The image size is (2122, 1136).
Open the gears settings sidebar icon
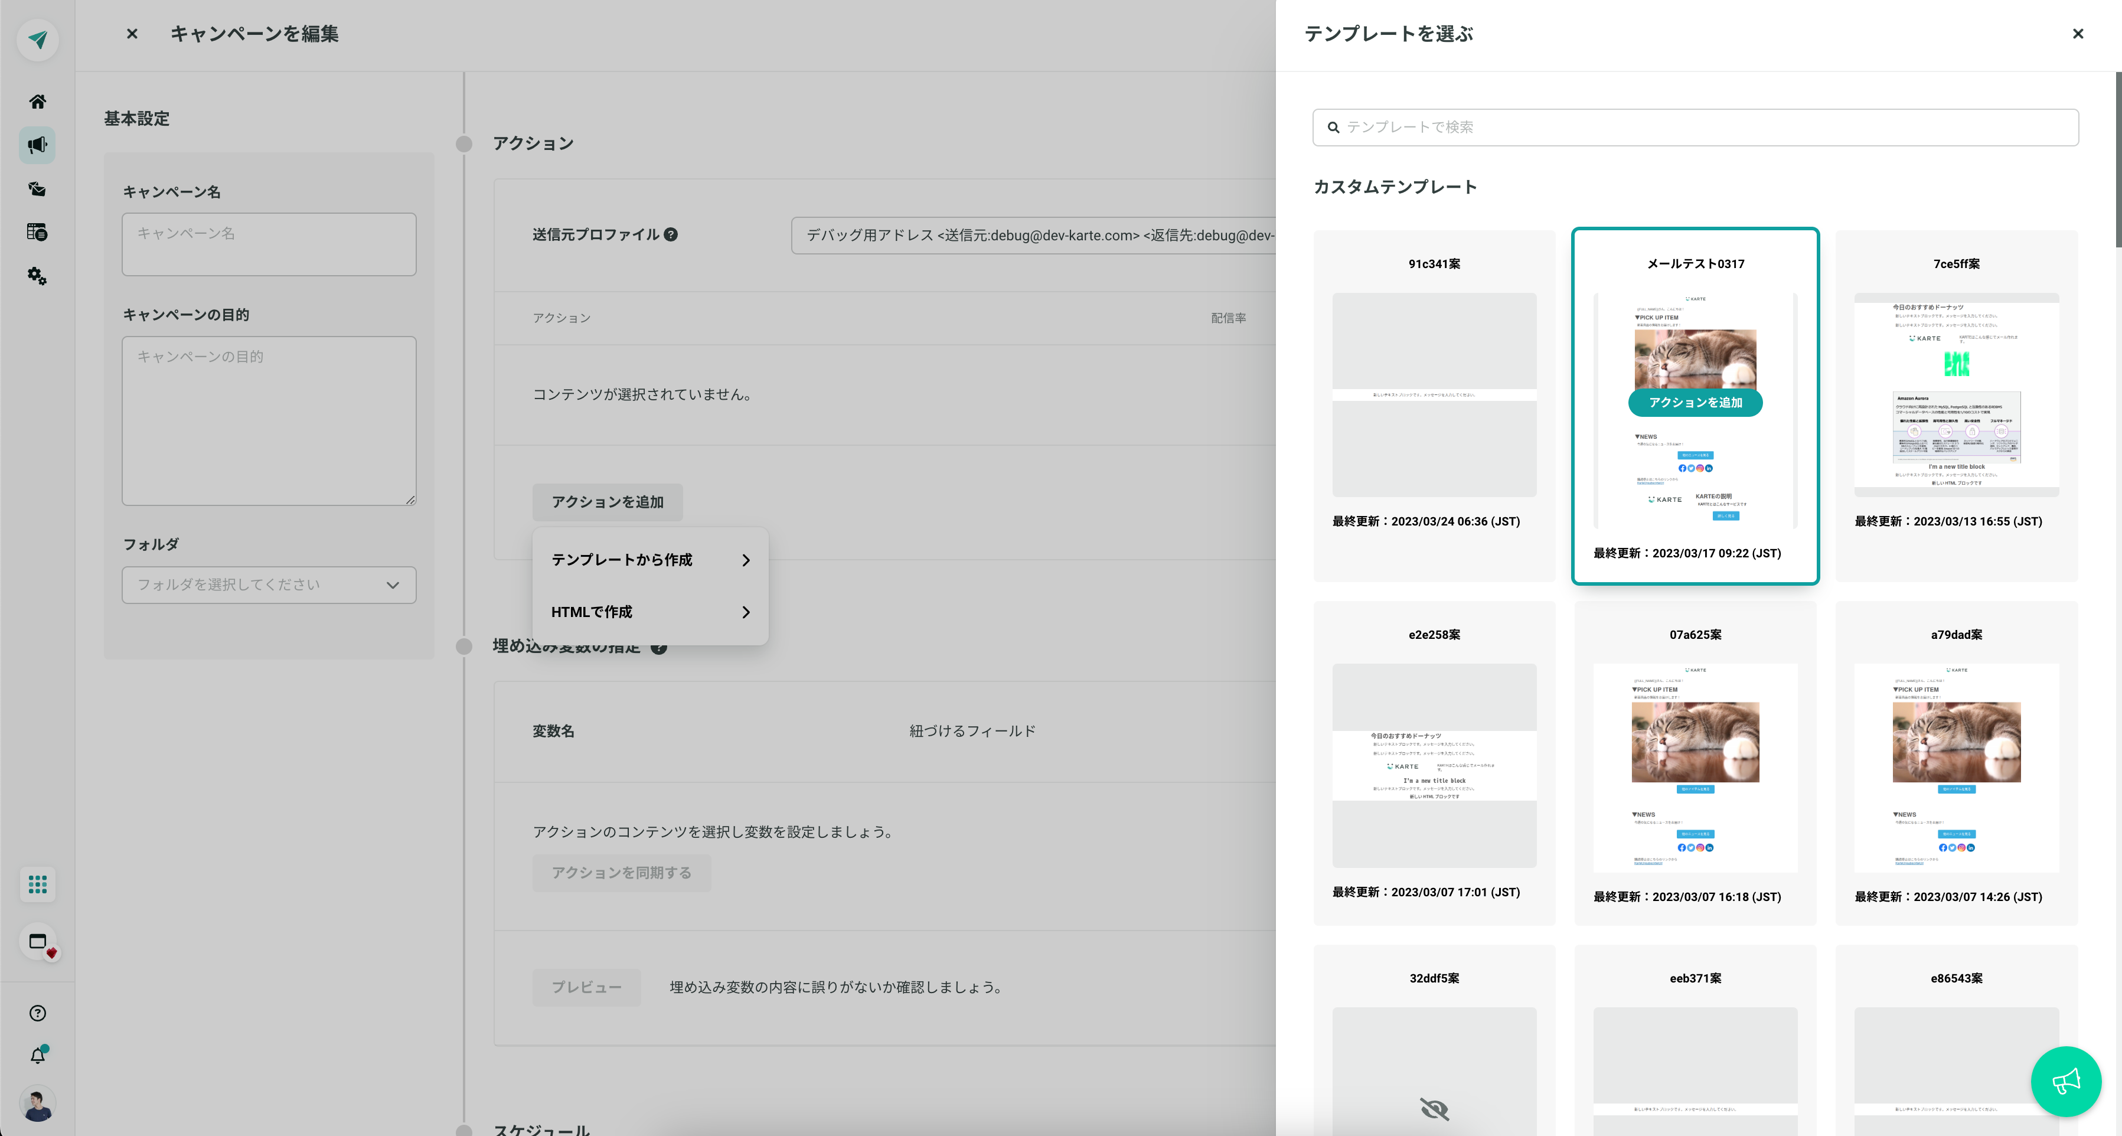[38, 276]
